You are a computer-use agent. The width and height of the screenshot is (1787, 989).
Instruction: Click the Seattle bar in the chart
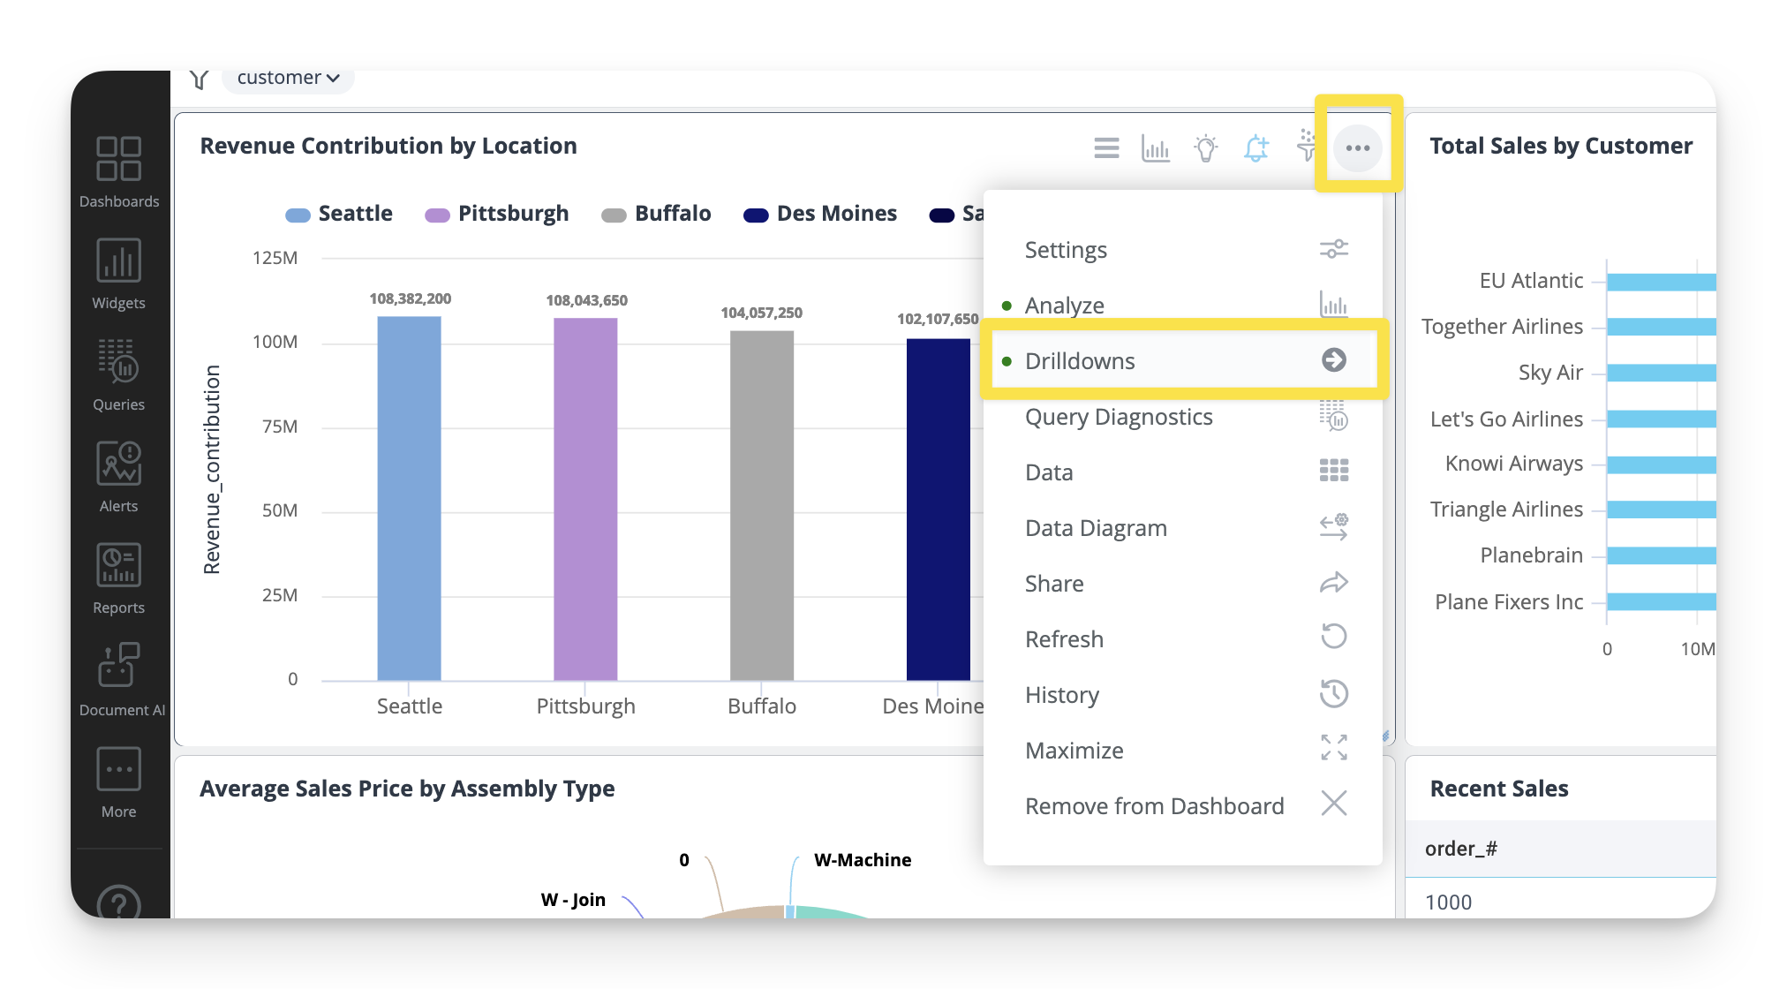(409, 499)
